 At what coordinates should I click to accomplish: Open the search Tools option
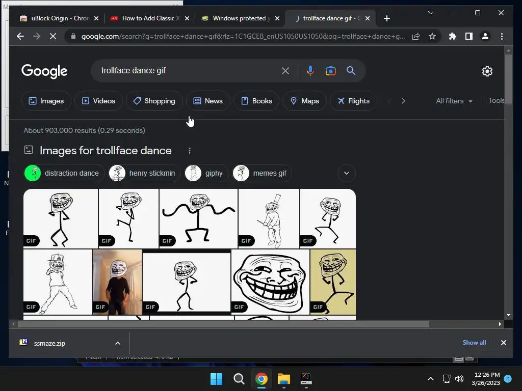[497, 100]
